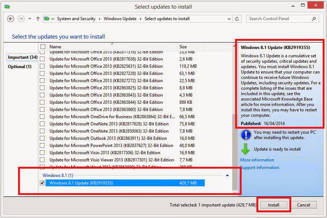The image size is (327, 218).
Task: Focus the Search Control Panel field
Action: [283, 19]
